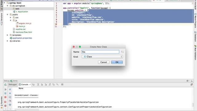
Task: Click the sort arrows beside the Name field
Action: (122, 52)
